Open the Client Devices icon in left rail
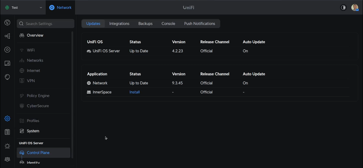This screenshot has width=363, height=168. coord(7,63)
